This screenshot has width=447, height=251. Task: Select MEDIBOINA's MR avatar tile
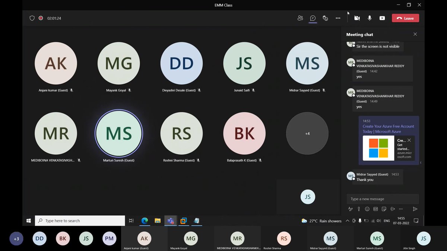56,133
